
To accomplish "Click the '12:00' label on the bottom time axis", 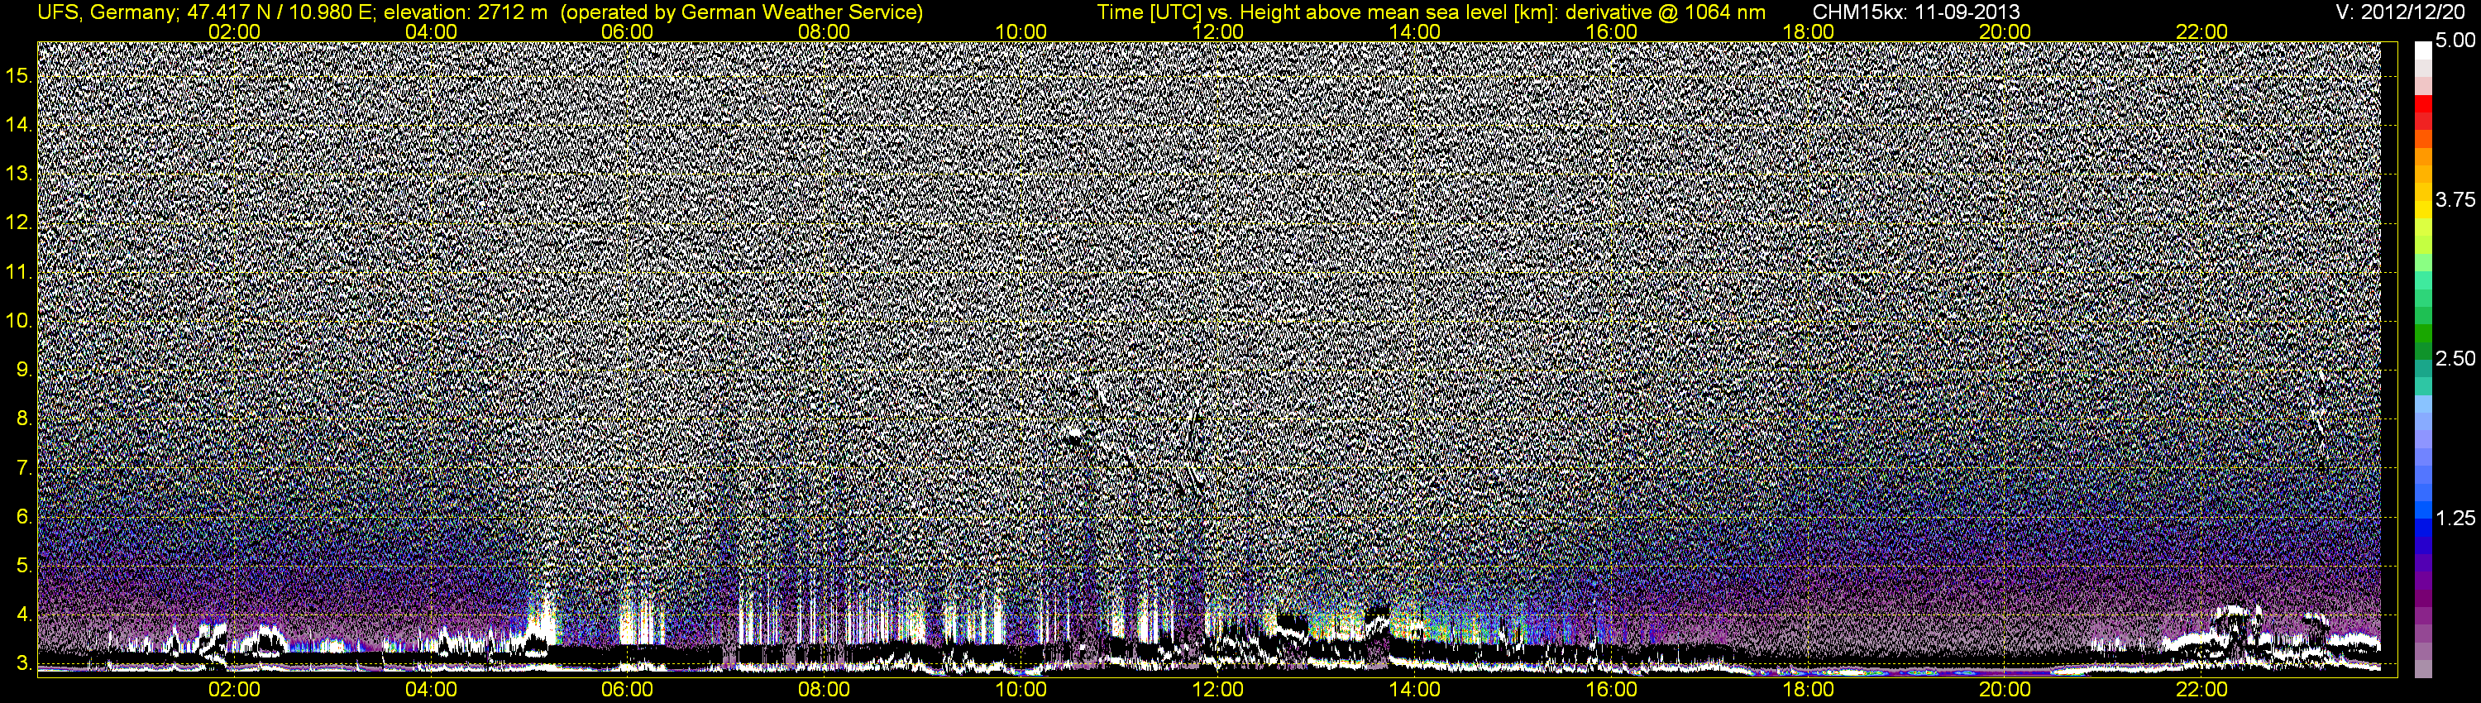I will (x=1217, y=690).
